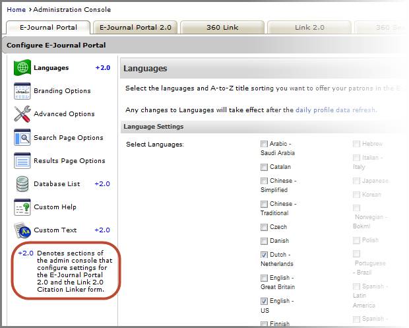Open Database List section

pyautogui.click(x=57, y=184)
